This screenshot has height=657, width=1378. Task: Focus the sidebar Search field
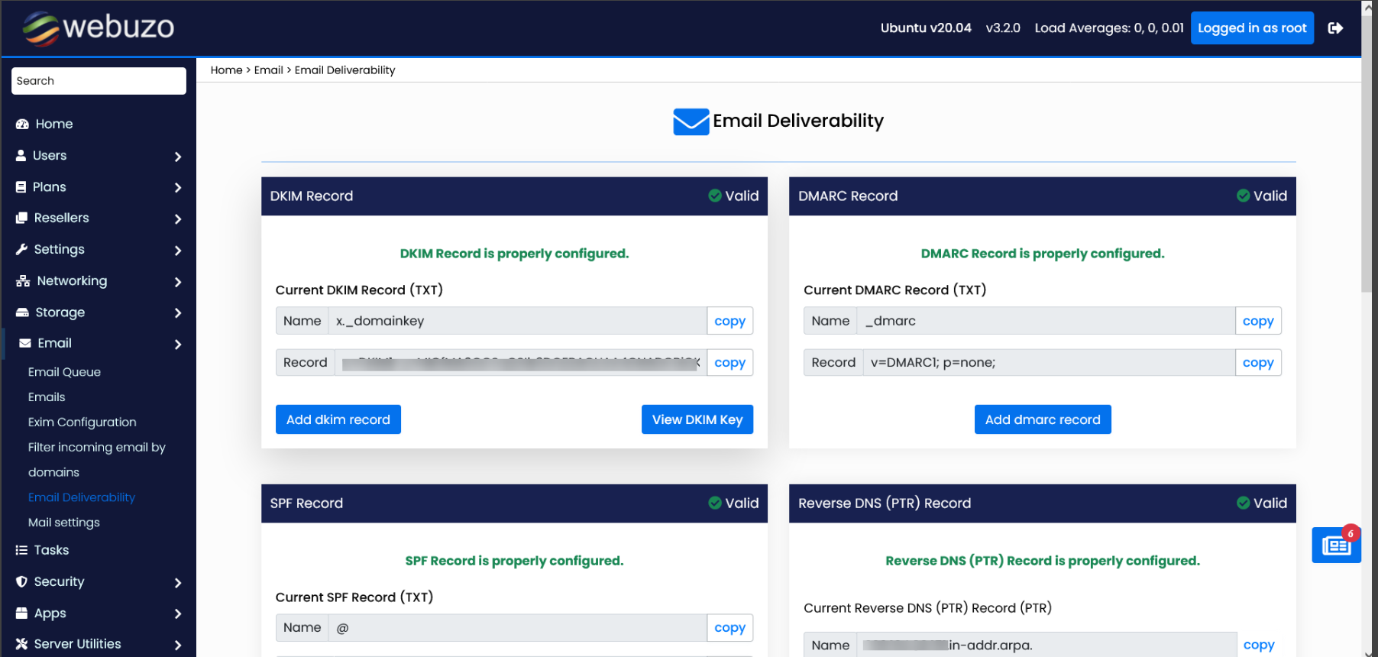pos(99,81)
